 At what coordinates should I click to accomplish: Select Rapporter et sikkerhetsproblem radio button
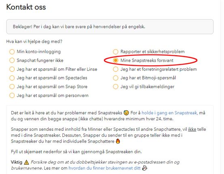tap(115, 52)
